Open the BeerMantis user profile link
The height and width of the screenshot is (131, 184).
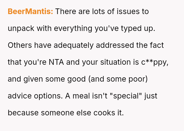[30, 12]
